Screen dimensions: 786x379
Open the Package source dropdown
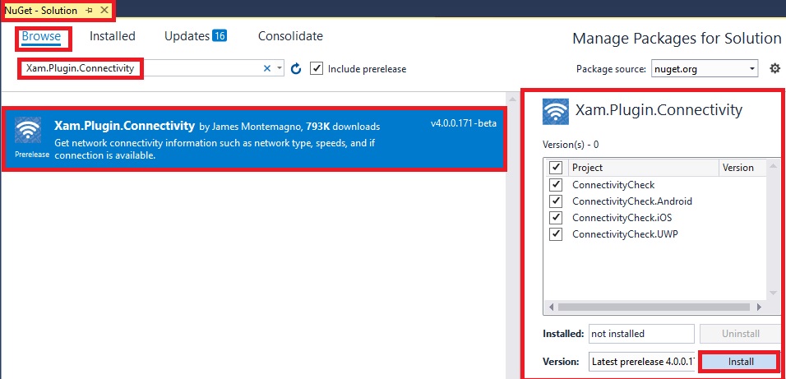tap(705, 69)
